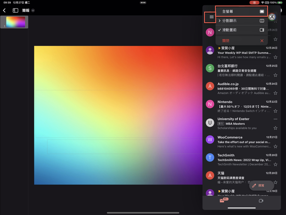Expand the 簡報 title dropdown
Screen dimensions: 286x215
click(33, 11)
